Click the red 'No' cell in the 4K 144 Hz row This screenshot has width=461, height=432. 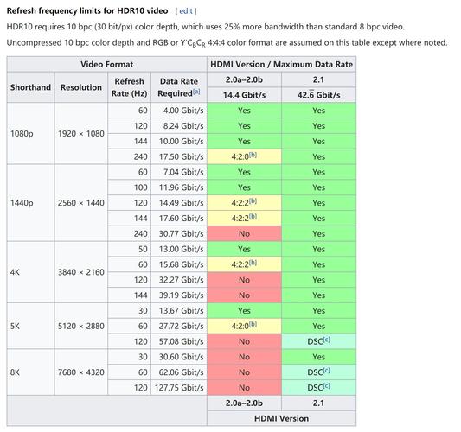tap(244, 295)
